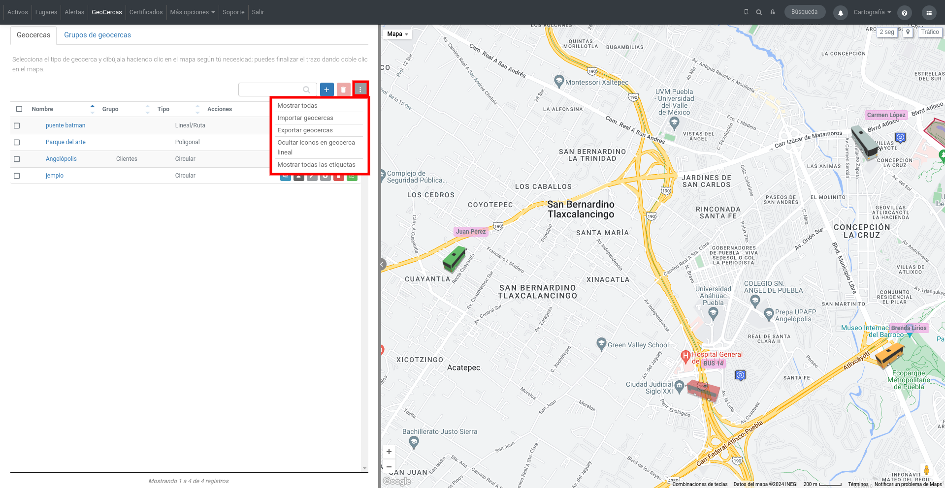The width and height of the screenshot is (945, 488).
Task: Click the blue geofence marker near Villas Atlixcáyotl
Action: (900, 138)
